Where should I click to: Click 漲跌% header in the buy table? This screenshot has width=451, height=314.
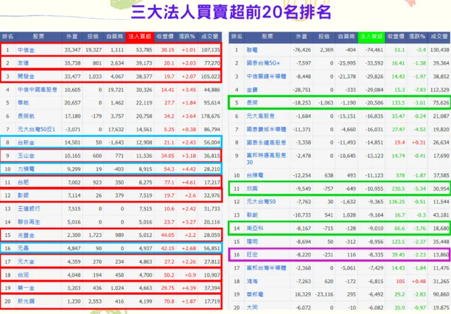point(187,37)
